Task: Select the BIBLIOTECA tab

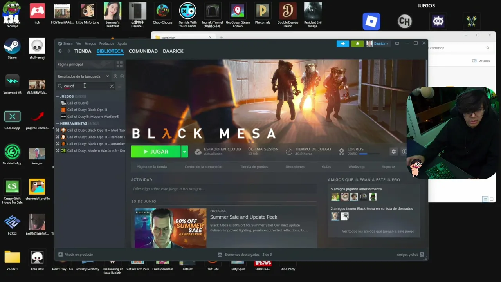Action: tap(110, 51)
